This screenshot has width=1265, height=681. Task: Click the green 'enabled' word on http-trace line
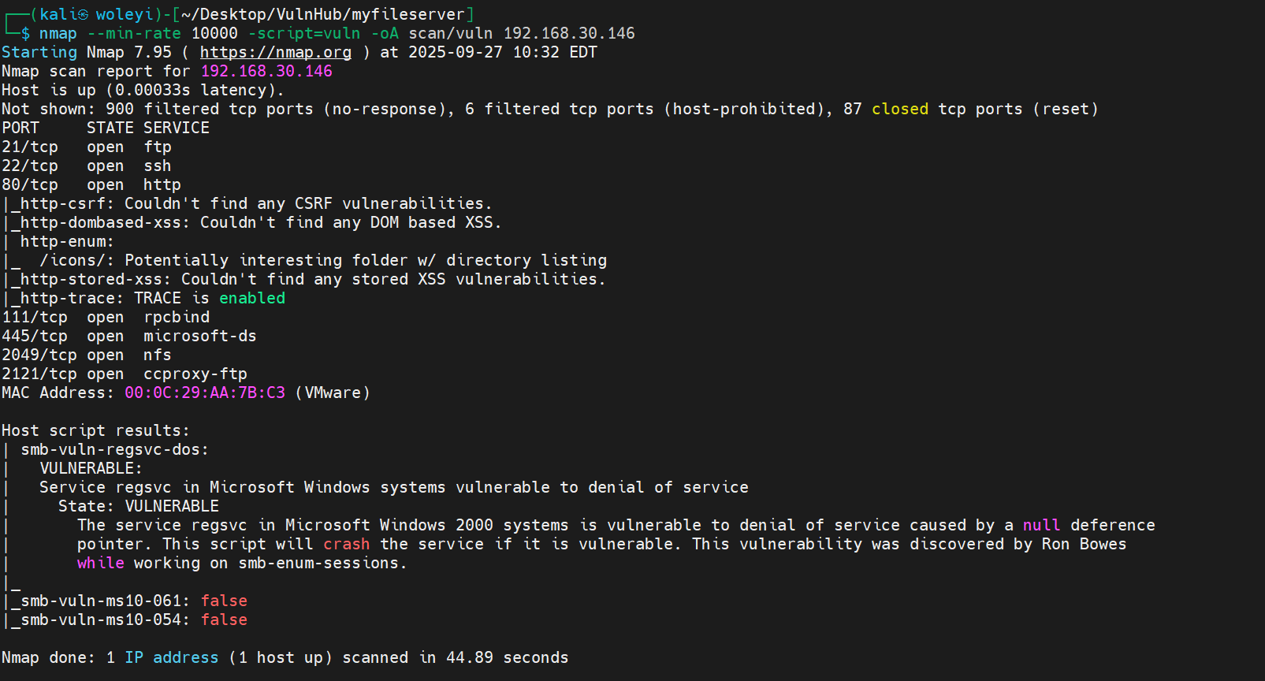coord(252,298)
